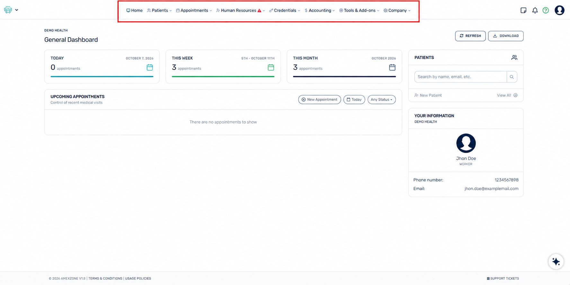Click the calendar icon in Today card

[x=150, y=67]
